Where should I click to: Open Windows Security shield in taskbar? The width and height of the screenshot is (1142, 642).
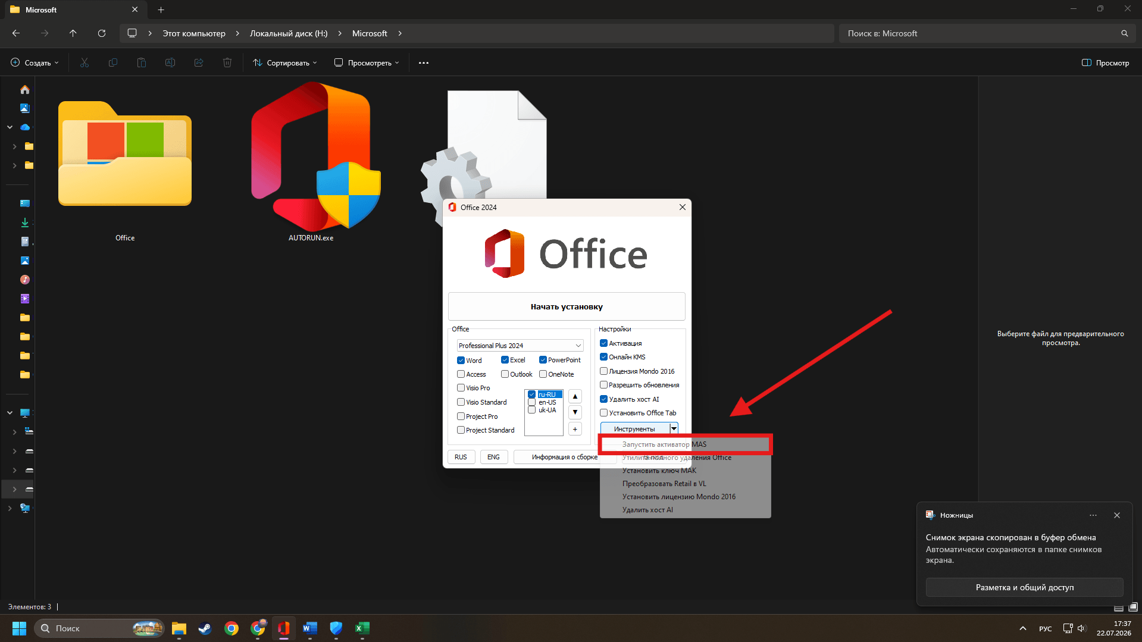(336, 628)
